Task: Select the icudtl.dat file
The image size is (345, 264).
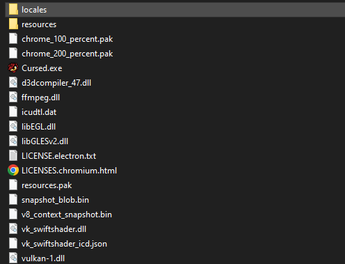Action: tap(39, 112)
